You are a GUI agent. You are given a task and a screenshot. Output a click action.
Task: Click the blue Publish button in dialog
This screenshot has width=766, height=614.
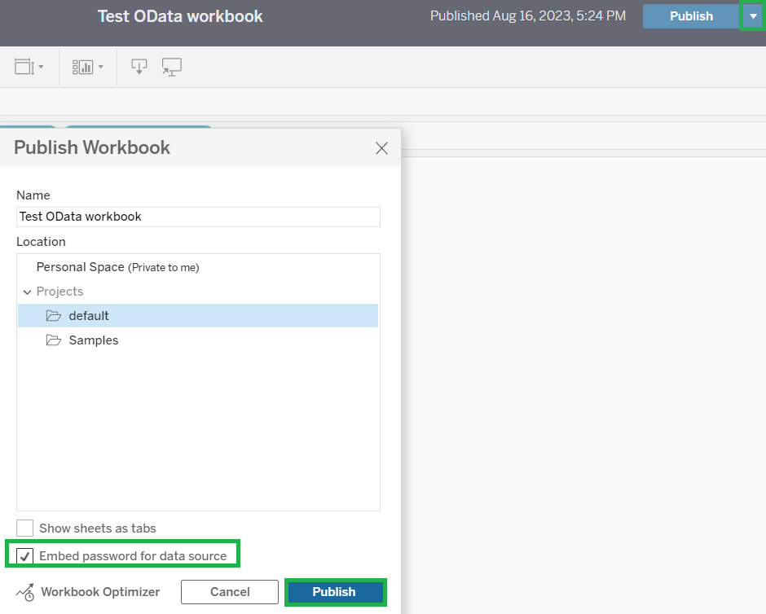pos(335,592)
